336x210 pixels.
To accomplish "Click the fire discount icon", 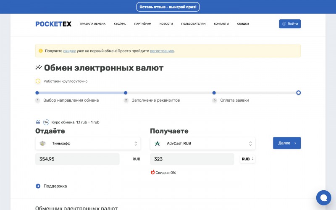I will coord(152,172).
